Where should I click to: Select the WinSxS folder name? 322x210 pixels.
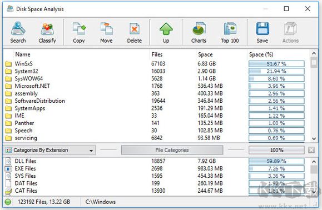pos(23,64)
